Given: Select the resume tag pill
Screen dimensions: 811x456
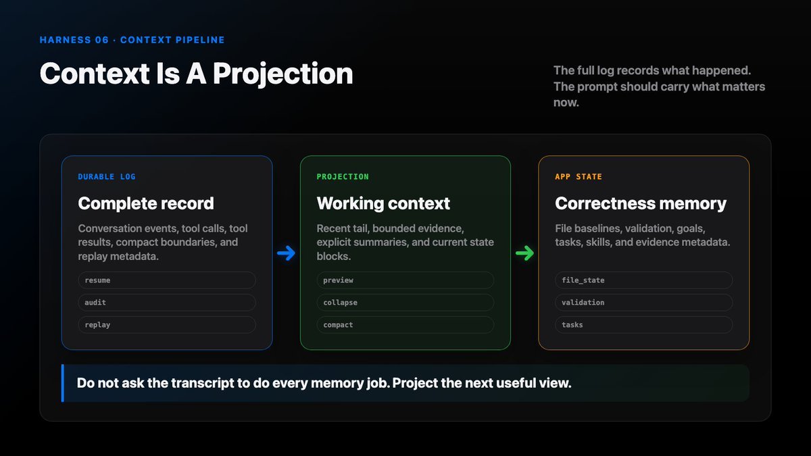Looking at the screenshot, I should tap(167, 280).
